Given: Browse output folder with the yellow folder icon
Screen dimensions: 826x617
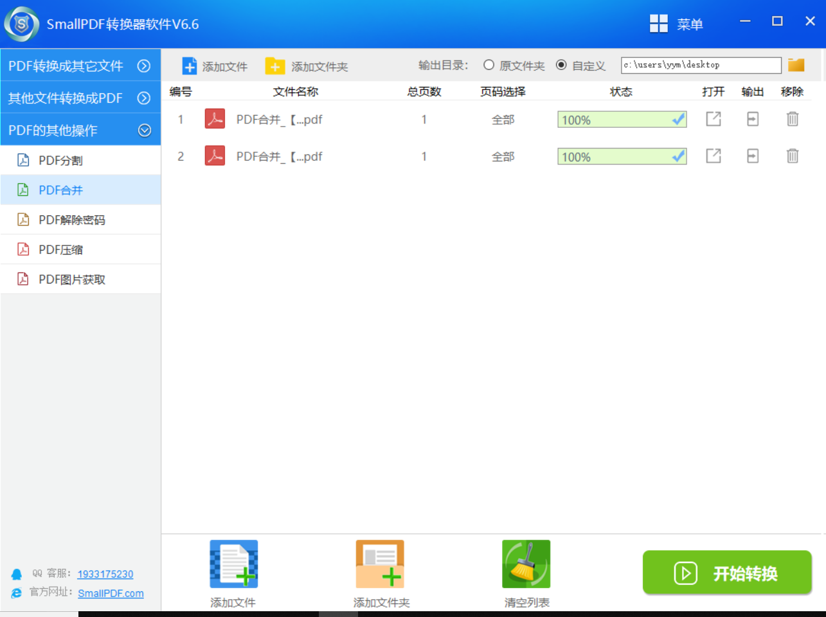Looking at the screenshot, I should tap(796, 65).
